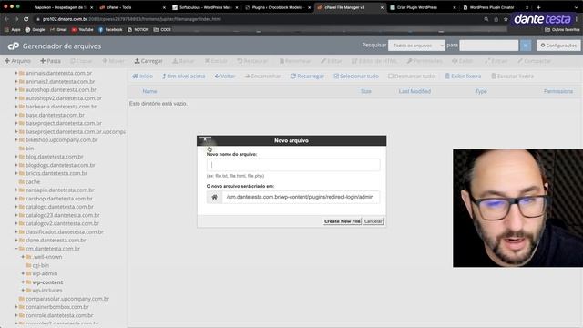
Task: Click the home icon beside path field
Action: pos(215,197)
